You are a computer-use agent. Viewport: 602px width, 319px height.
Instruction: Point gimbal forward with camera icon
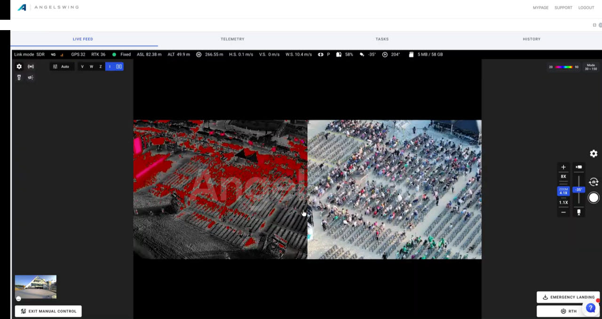coord(579,167)
